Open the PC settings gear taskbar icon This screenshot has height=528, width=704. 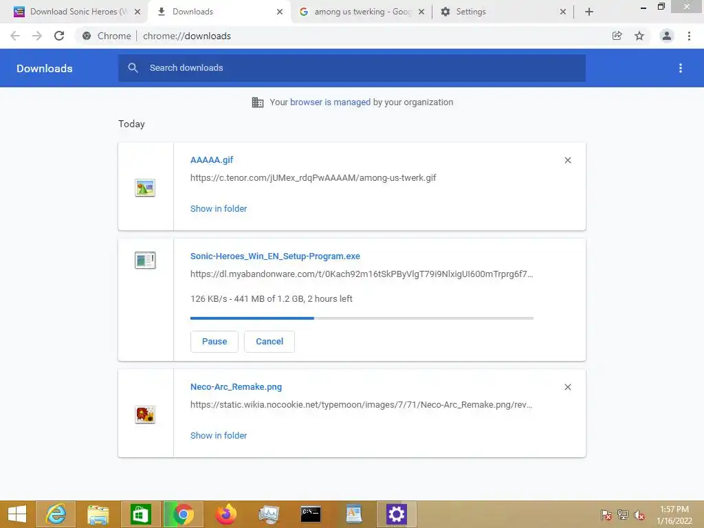(397, 514)
